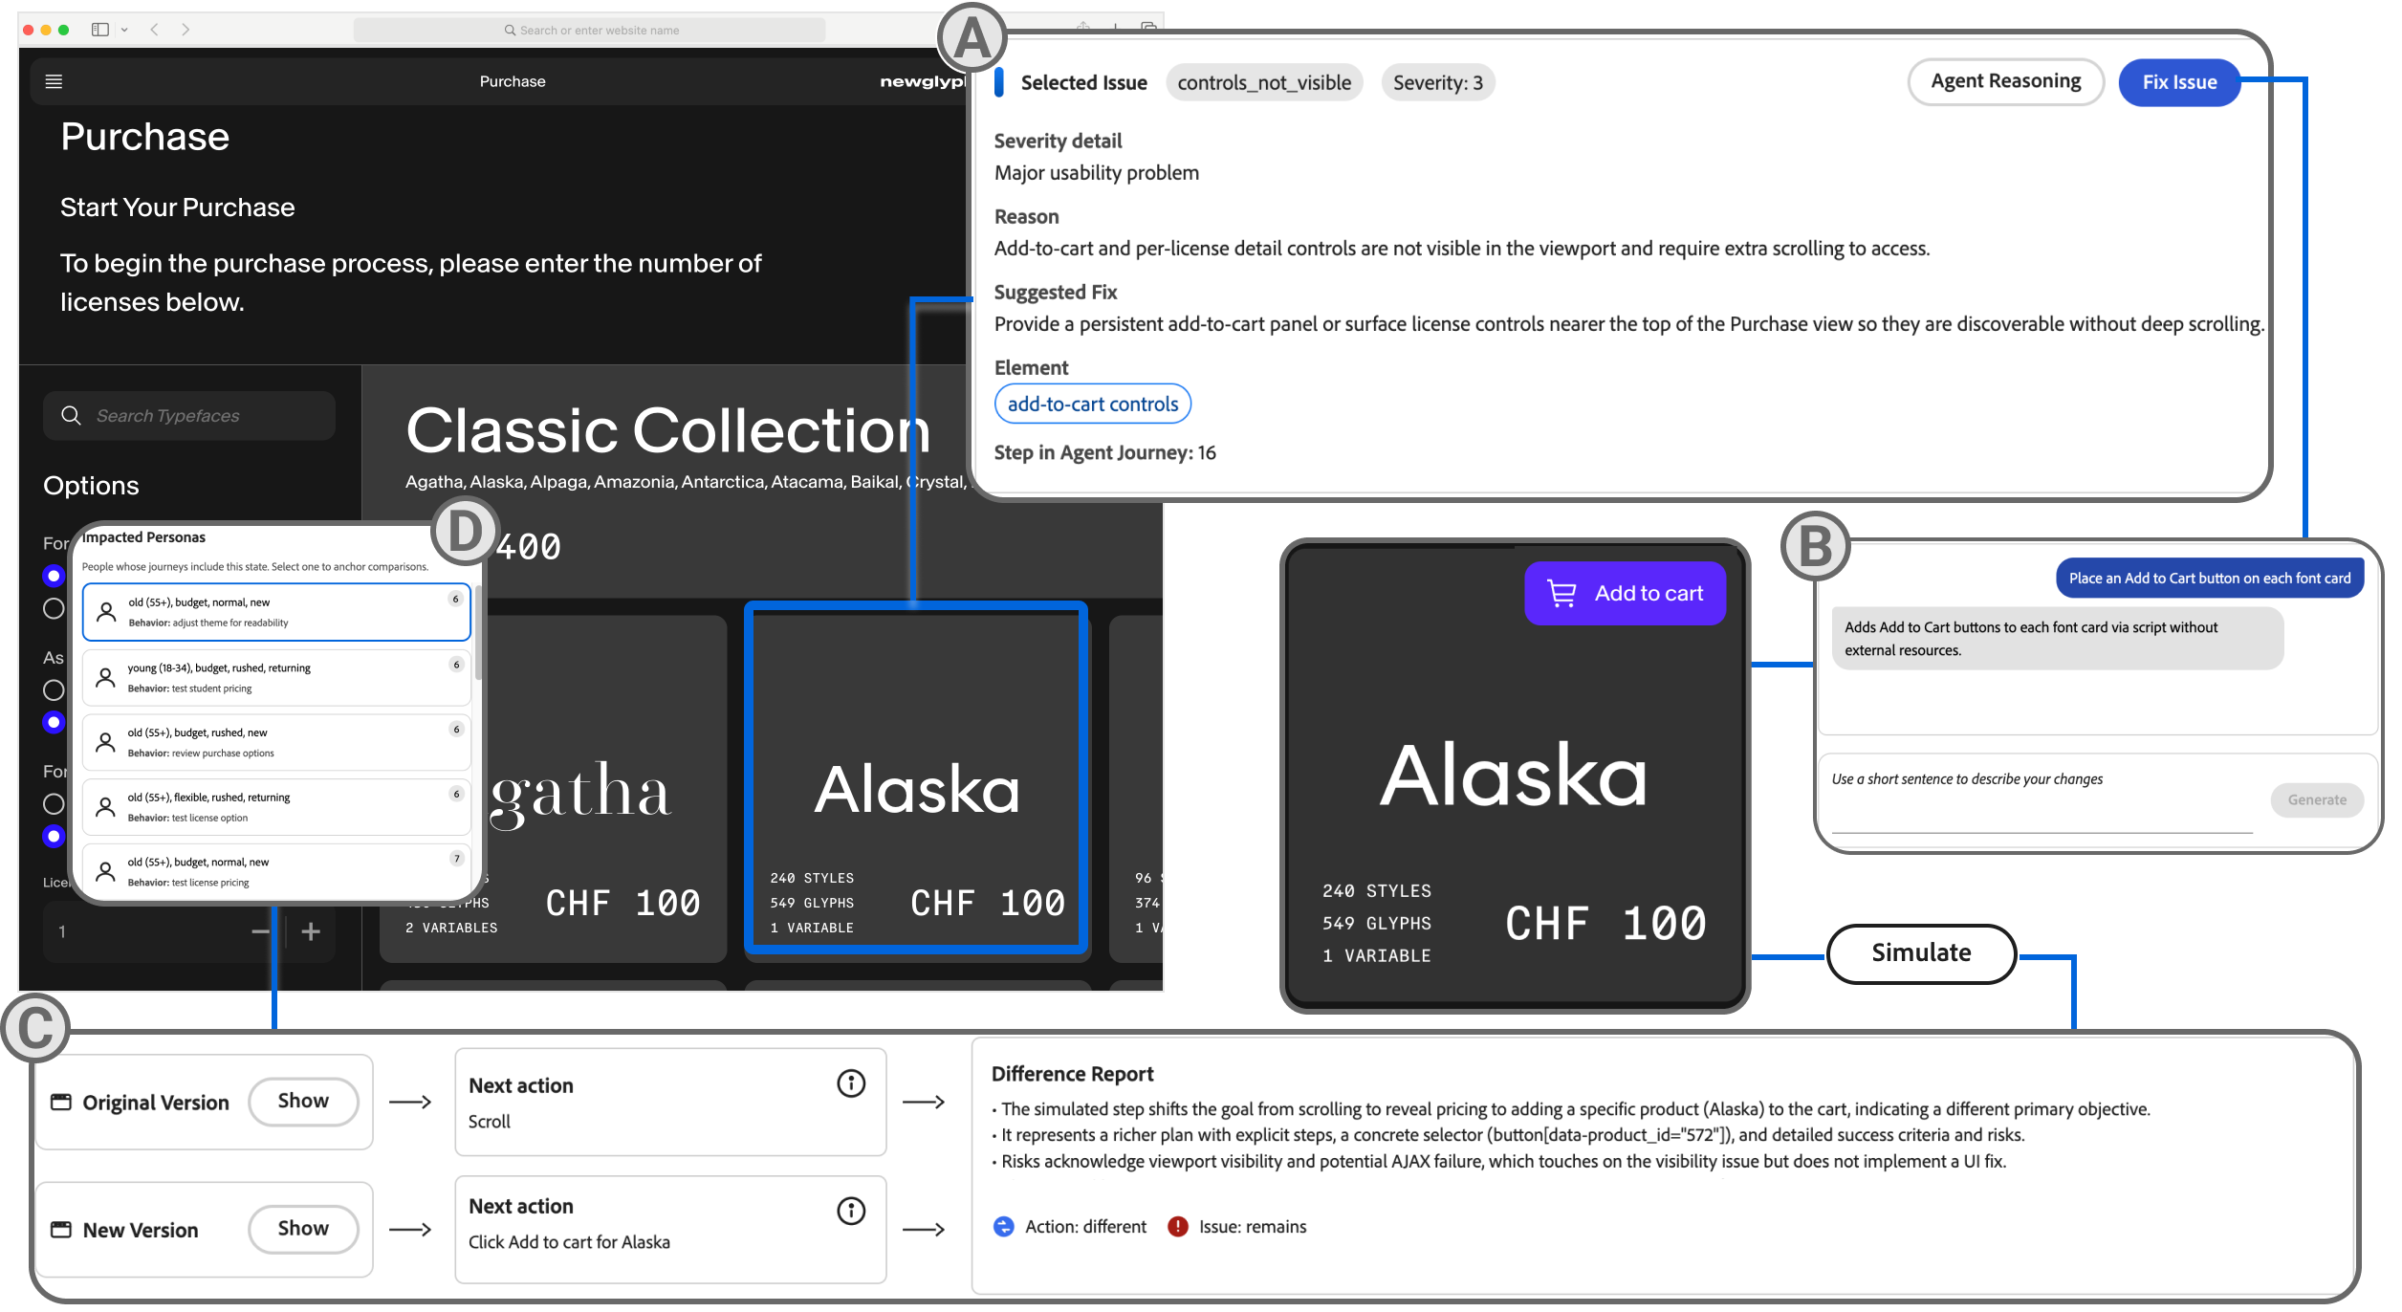The image size is (2402, 1312).
Task: Open Agent Reasoning panel
Action: [2004, 81]
